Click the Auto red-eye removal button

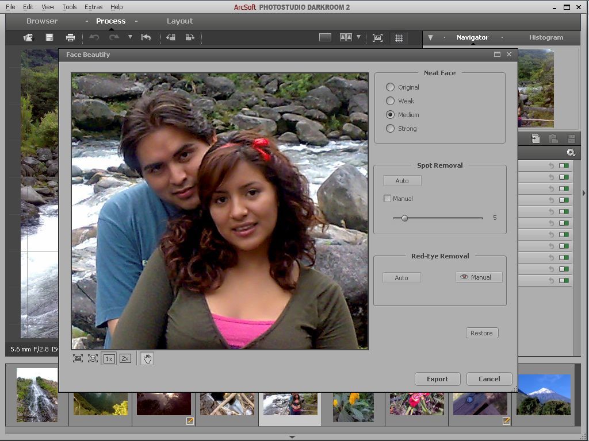401,278
